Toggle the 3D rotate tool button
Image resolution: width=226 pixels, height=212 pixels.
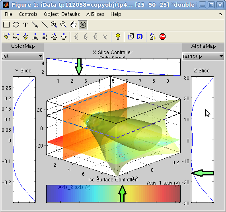click(x=83, y=25)
